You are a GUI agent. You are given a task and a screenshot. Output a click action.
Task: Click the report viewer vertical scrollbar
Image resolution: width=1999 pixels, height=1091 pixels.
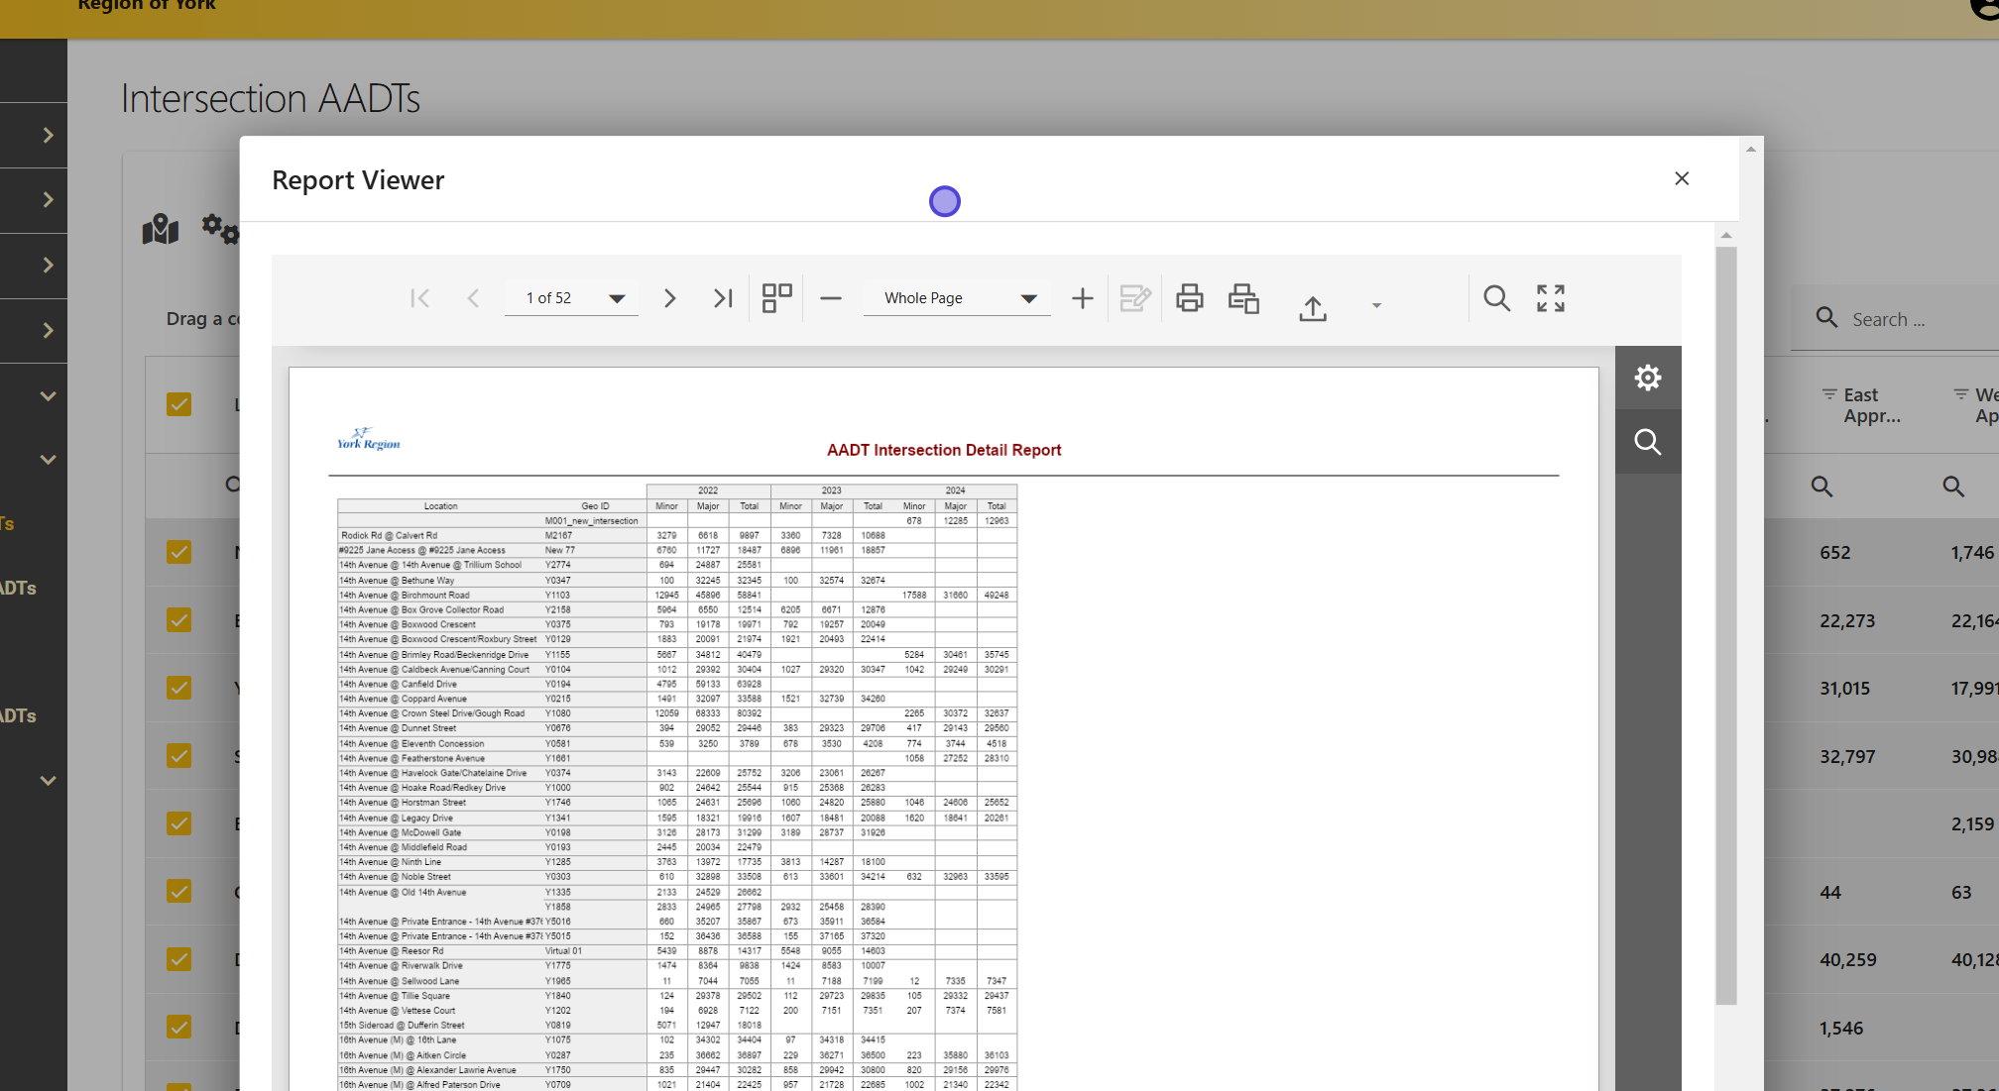(x=1726, y=624)
